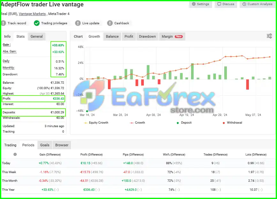Click the Trades (Difference) column header
Image resolution: width=277 pixels, height=199 pixels.
point(216,155)
